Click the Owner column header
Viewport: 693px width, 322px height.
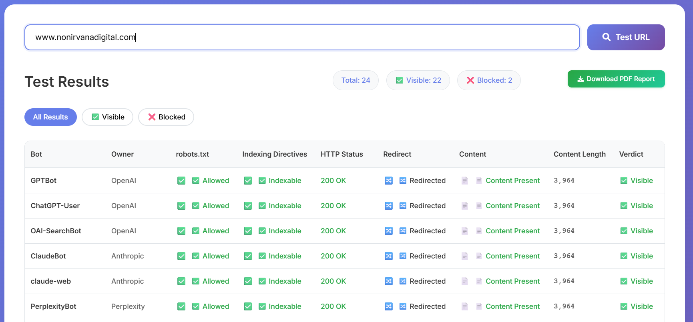coord(123,154)
